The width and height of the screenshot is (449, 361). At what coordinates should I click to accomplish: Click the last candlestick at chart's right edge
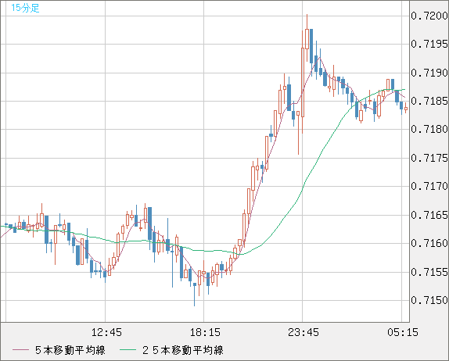pyautogui.click(x=406, y=109)
